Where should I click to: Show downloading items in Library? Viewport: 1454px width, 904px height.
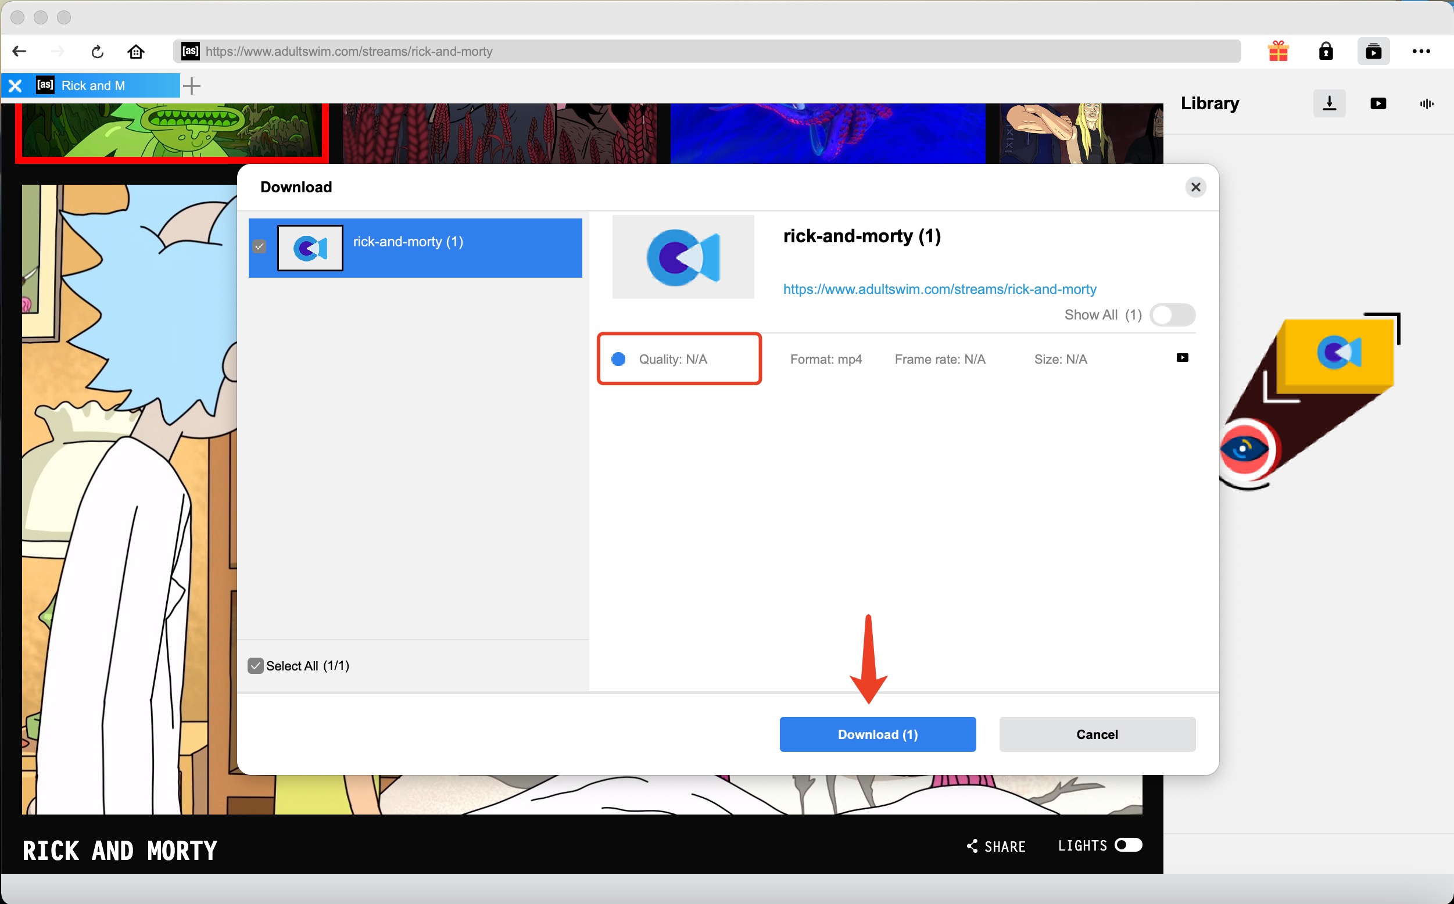tap(1329, 103)
